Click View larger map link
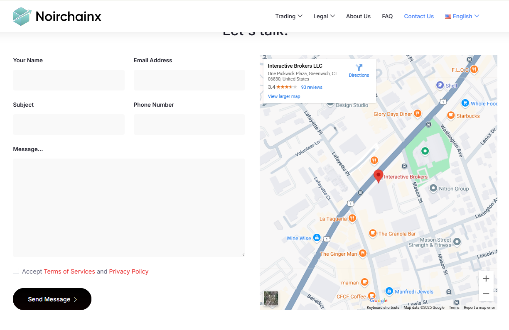 [284, 96]
